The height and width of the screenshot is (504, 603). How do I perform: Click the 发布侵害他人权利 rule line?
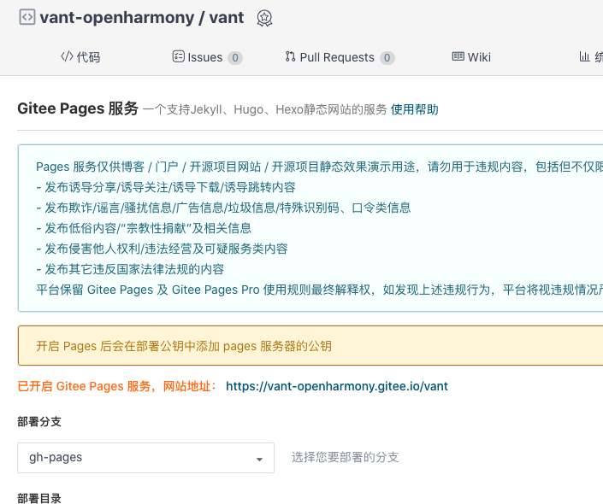[162, 249]
